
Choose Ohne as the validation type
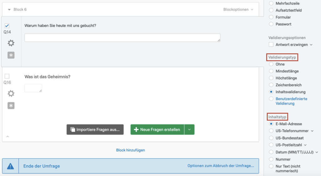coord(271,64)
